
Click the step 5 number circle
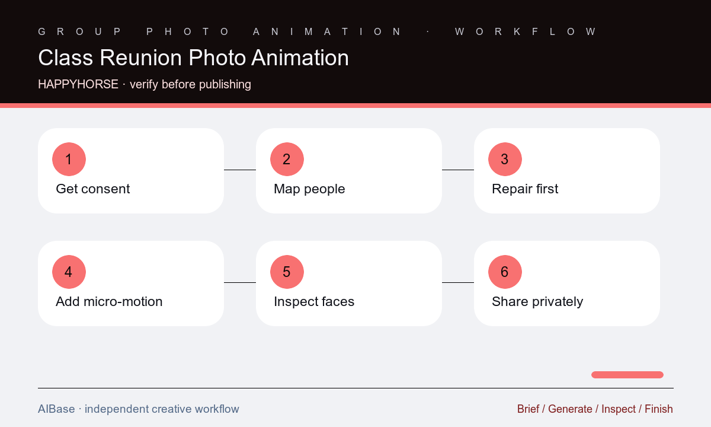[287, 272]
